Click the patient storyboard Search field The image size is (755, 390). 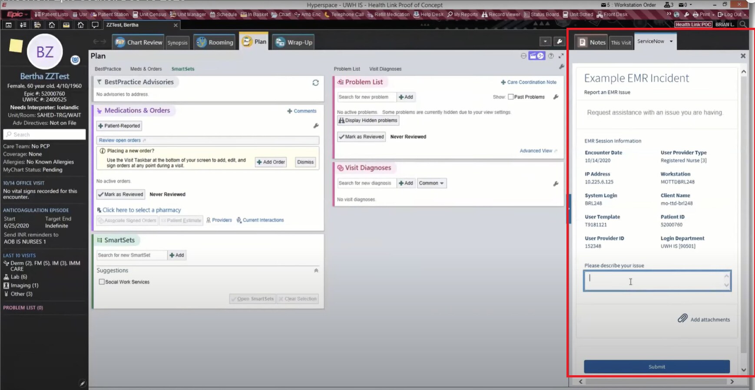tap(44, 135)
